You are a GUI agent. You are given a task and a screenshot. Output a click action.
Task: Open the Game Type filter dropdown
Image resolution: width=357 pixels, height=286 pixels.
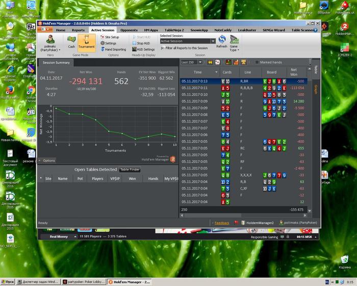point(234,43)
